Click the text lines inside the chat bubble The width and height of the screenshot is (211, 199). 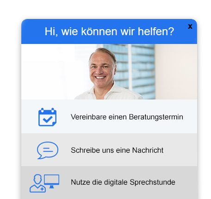[48, 150]
